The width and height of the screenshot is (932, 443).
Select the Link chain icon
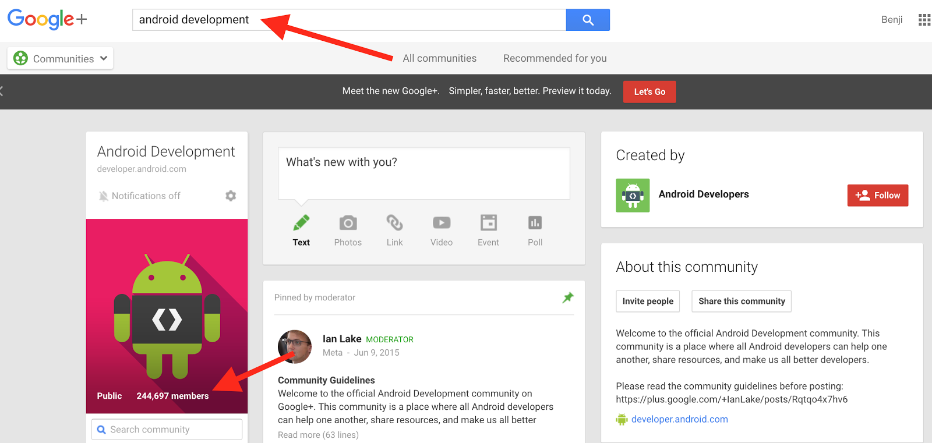(394, 222)
